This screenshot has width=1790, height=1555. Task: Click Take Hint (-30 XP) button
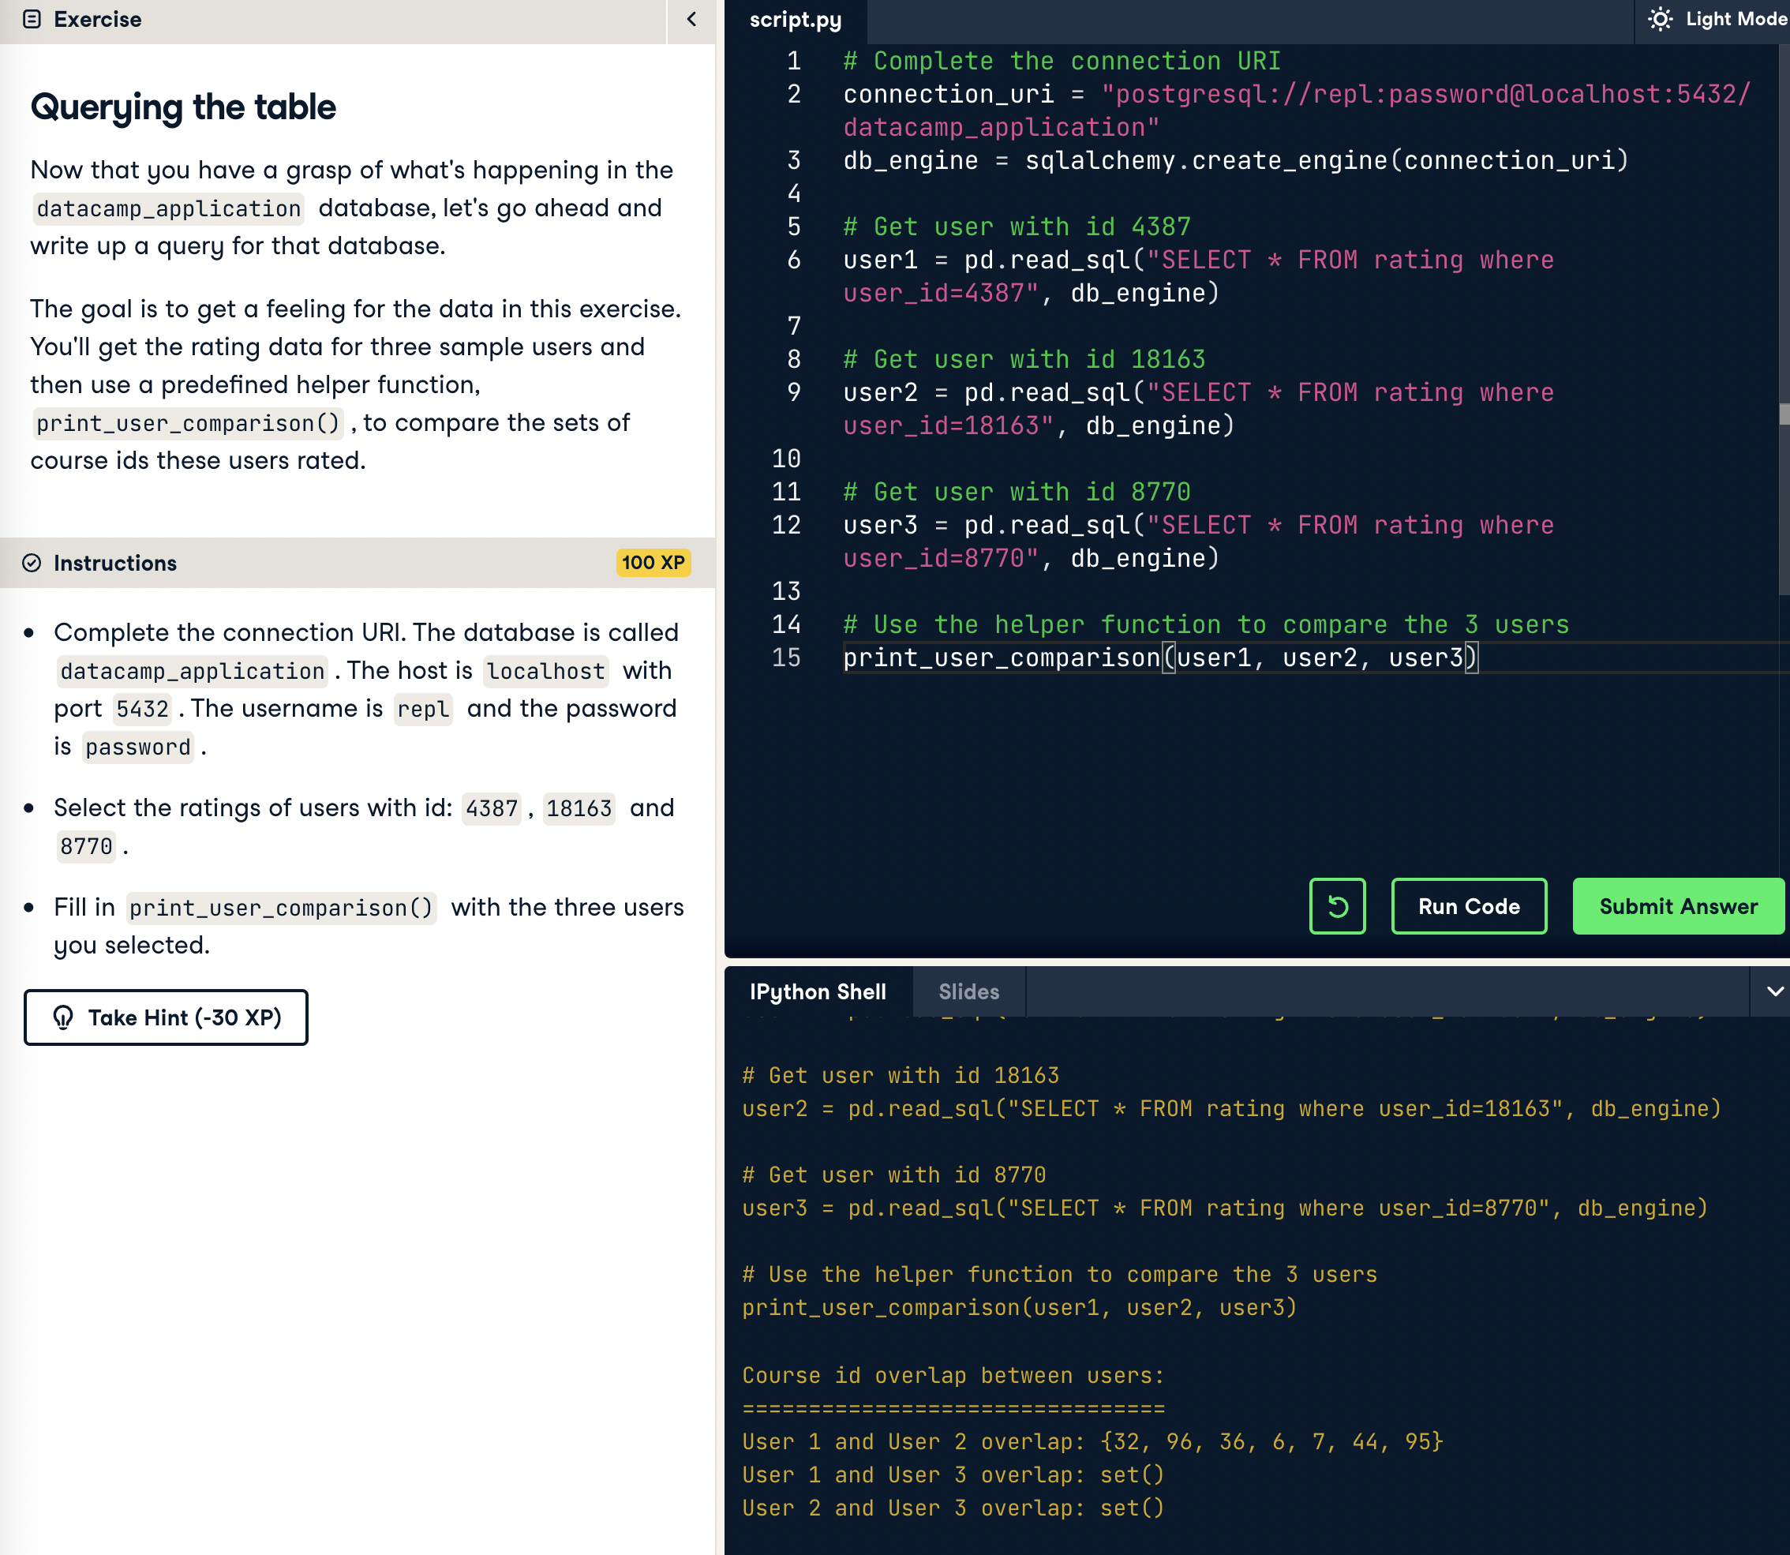pos(166,1017)
